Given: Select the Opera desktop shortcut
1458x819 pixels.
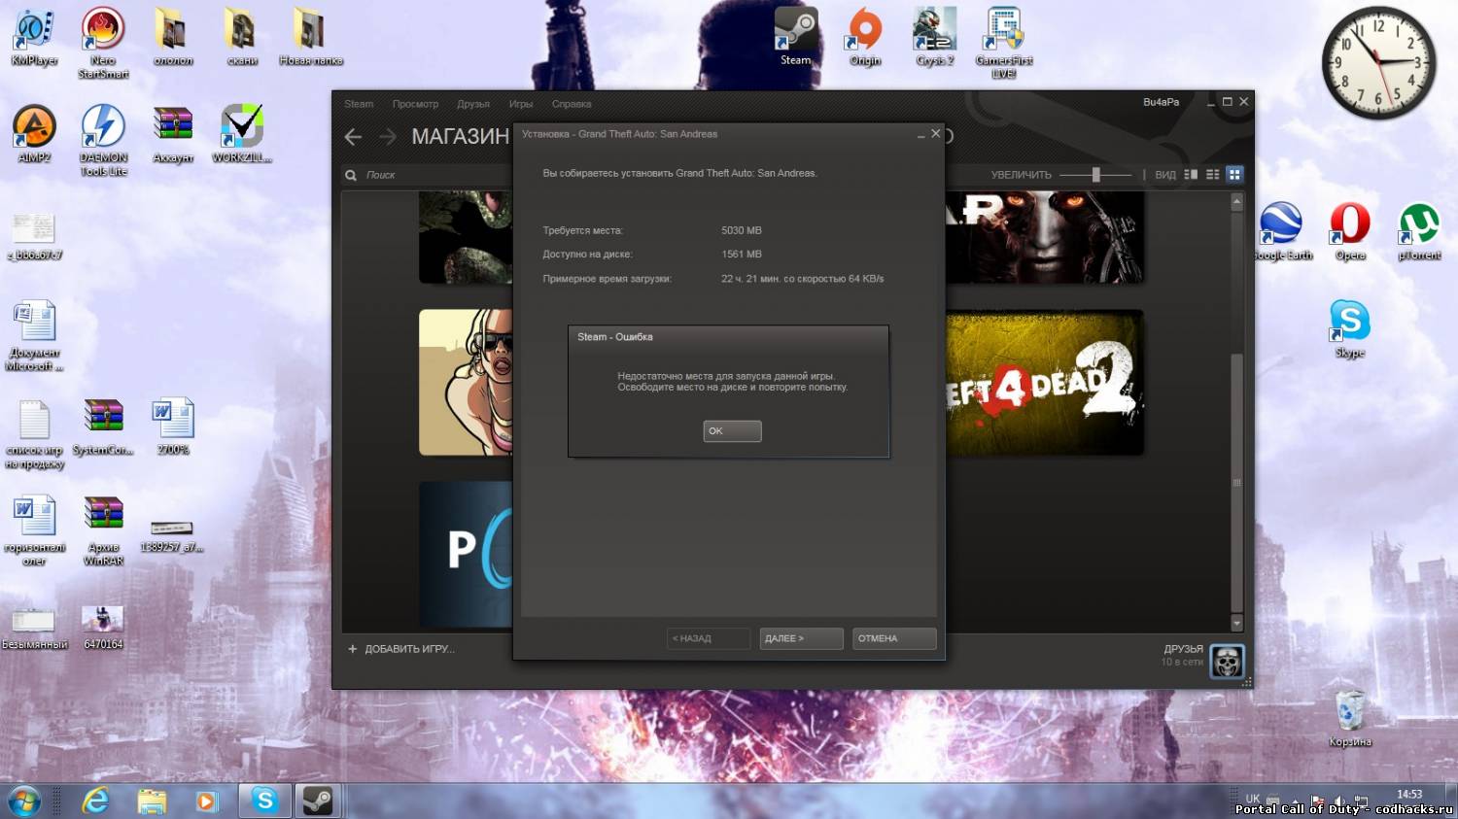Looking at the screenshot, I should [x=1350, y=230].
